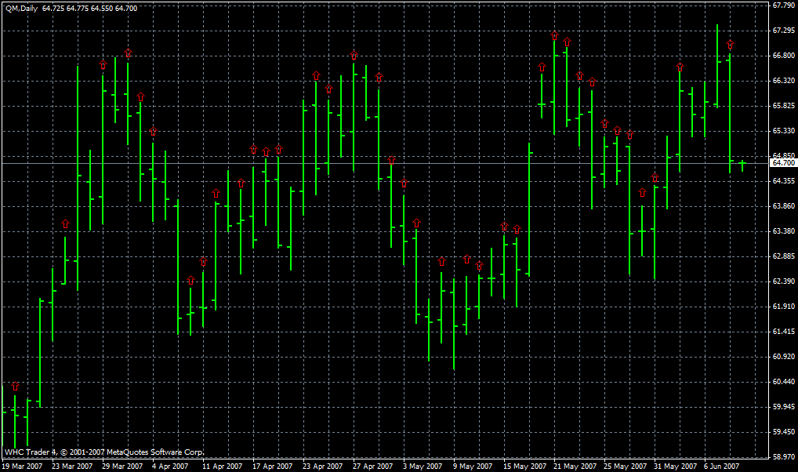The width and height of the screenshot is (798, 472).
Task: Click the 9 May 2007 date label
Action: click(x=473, y=466)
